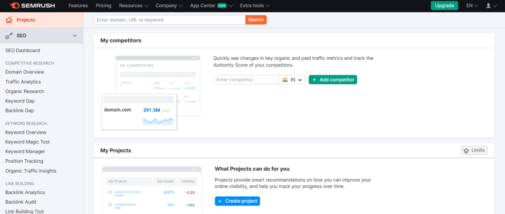Click the Semrush logo
Image resolution: width=505 pixels, height=214 pixels.
click(32, 5)
